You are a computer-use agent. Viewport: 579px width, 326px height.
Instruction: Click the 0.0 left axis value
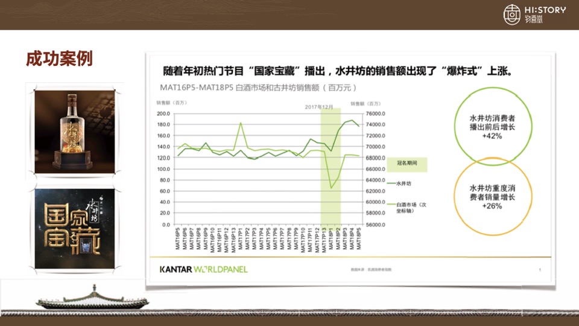pyautogui.click(x=166, y=225)
